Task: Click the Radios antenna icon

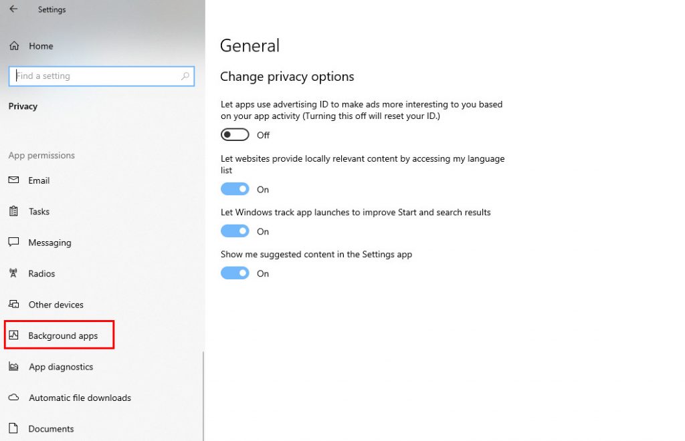Action: tap(13, 273)
